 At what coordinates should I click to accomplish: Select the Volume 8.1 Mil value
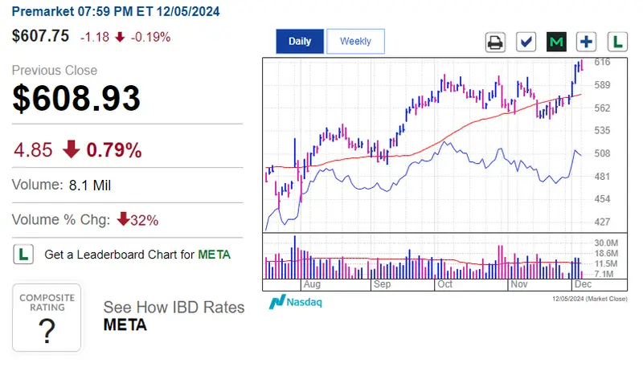click(90, 186)
